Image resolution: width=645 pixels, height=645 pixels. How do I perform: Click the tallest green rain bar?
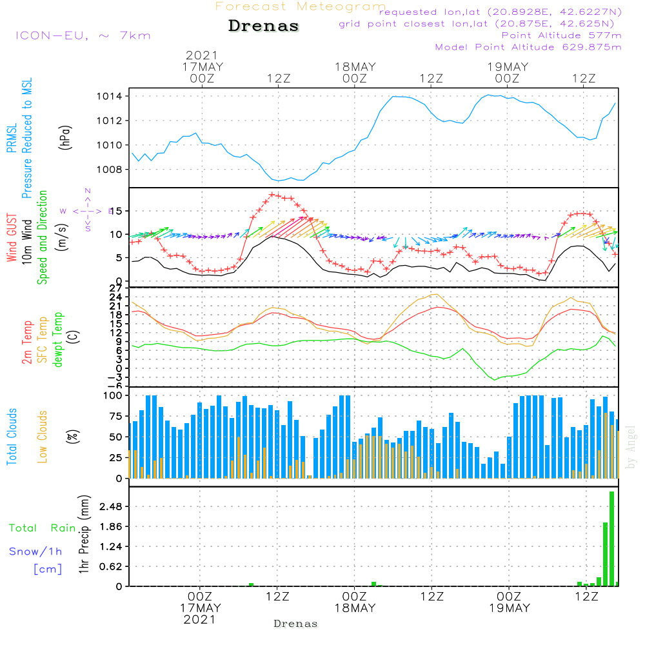point(611,539)
